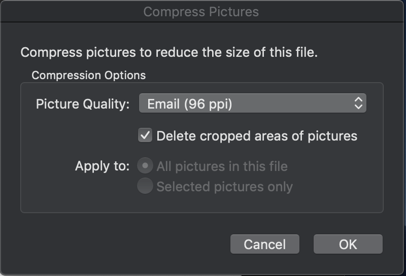Click the "Picture Quality:" label
The width and height of the screenshot is (406, 276).
point(83,105)
